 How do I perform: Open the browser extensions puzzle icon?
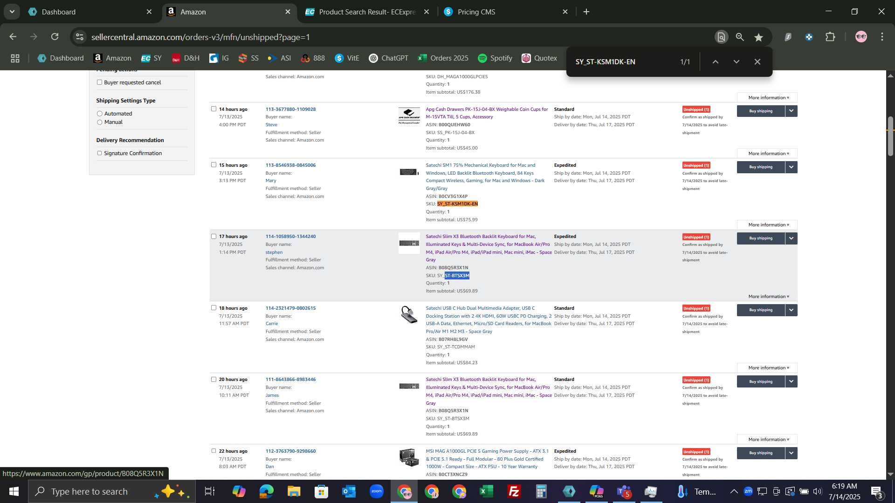pos(830,37)
